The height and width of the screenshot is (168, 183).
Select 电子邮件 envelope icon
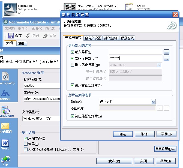5,126
